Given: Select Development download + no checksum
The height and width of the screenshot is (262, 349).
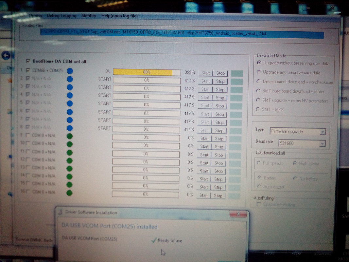Looking at the screenshot, I should tap(258, 81).
